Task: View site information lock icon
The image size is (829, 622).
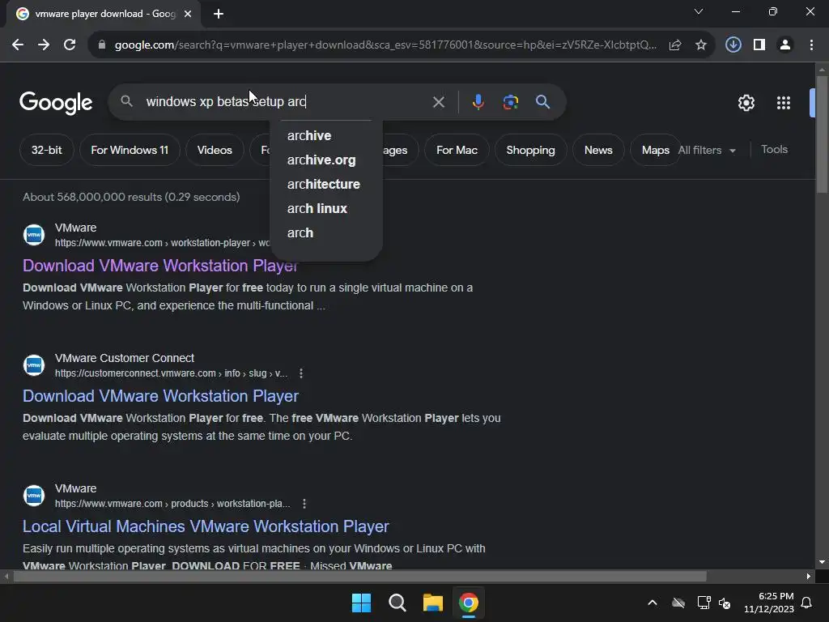Action: (102, 45)
